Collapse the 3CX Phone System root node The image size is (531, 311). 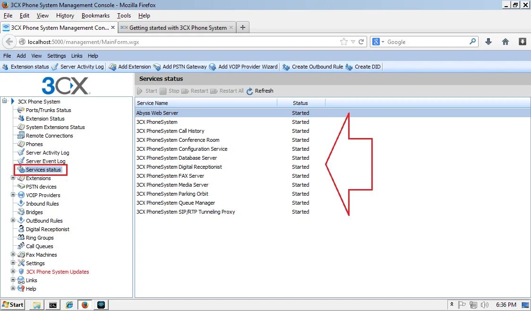pos(4,101)
